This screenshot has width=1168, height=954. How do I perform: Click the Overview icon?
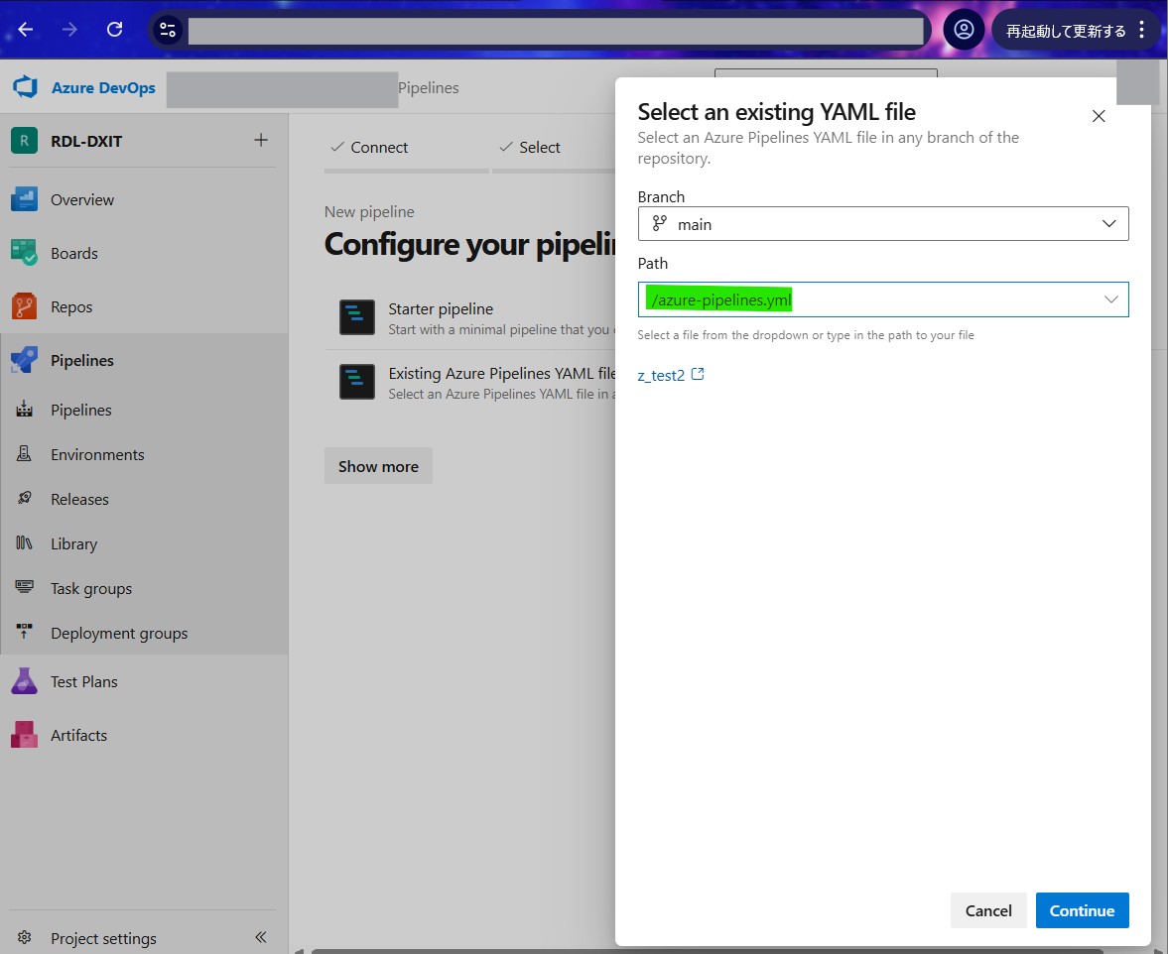pyautogui.click(x=24, y=199)
